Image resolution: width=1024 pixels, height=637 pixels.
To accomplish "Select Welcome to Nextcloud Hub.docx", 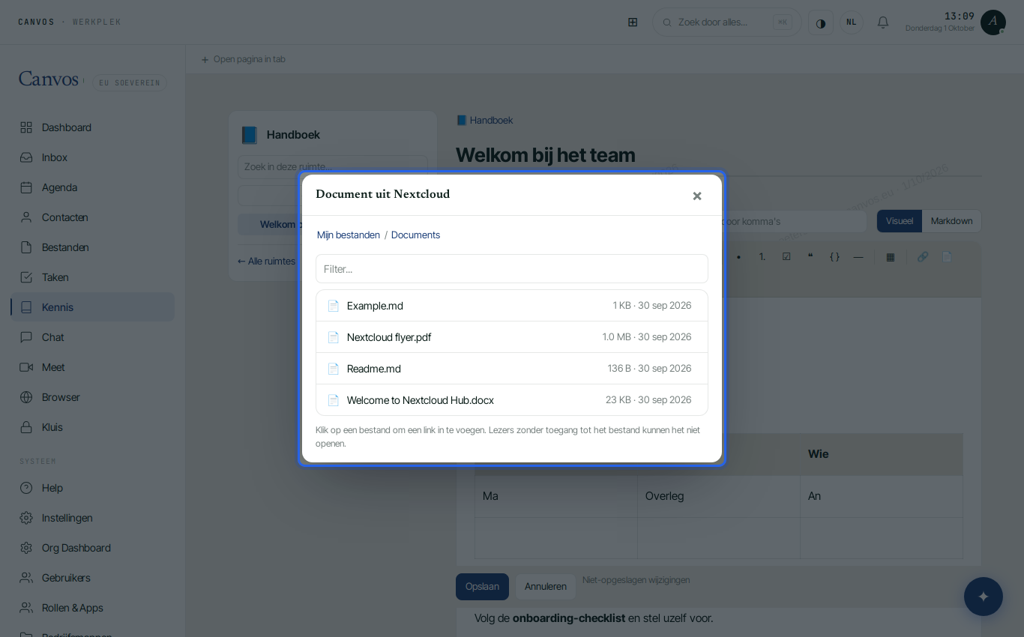I will click(x=512, y=400).
